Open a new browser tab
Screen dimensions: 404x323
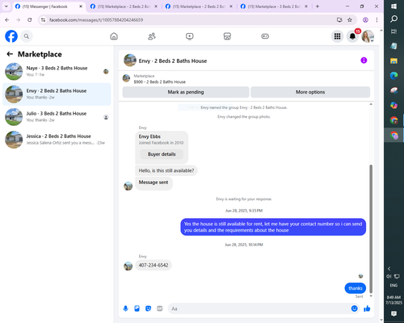pos(318,6)
